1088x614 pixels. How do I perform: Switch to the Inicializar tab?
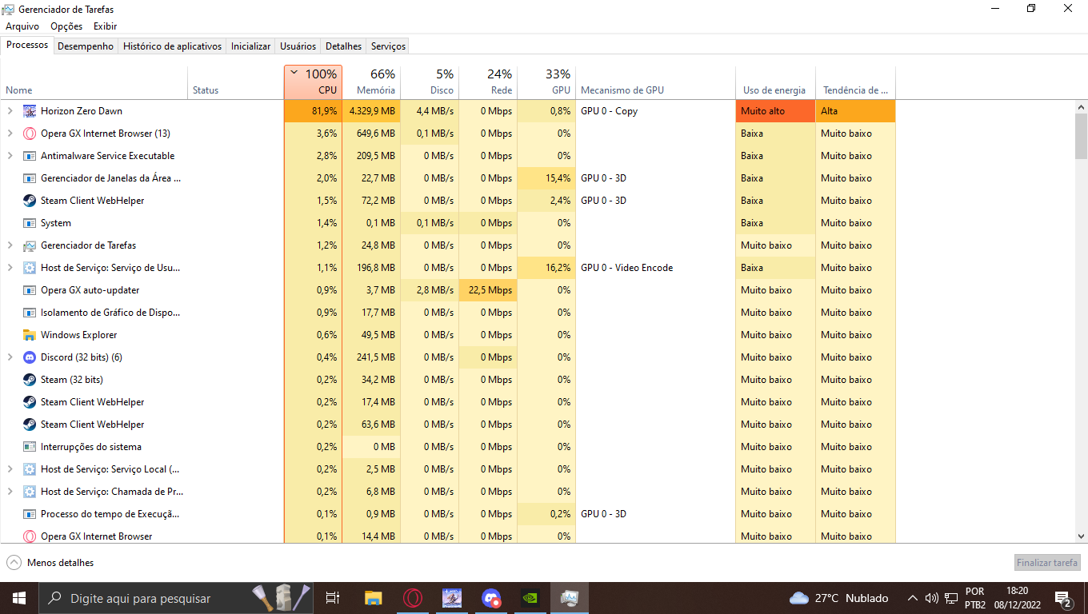[x=250, y=46]
